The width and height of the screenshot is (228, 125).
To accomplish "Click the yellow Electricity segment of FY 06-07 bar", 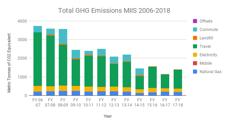I will 37,89.
